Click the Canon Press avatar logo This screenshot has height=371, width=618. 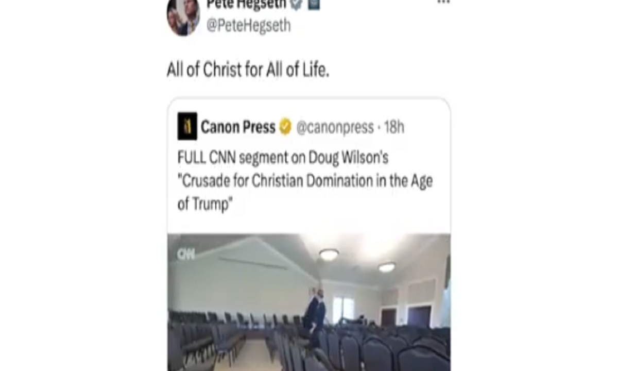(187, 126)
